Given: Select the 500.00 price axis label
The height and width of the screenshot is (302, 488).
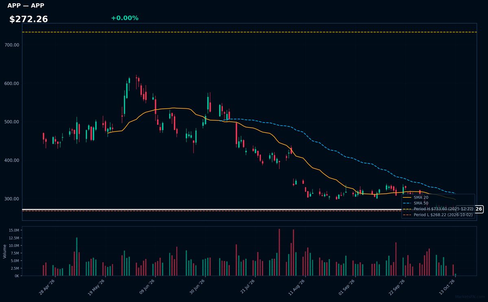Looking at the screenshot, I should tap(13, 122).
